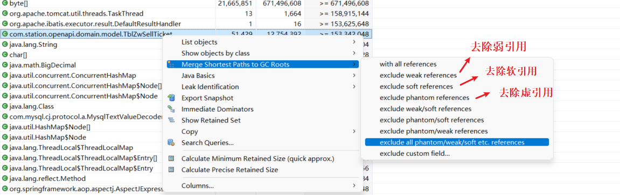Viewport: 620px width, 195px height.
Task: Click the Merge Shortest Paths submenu arrow
Action: click(x=354, y=64)
